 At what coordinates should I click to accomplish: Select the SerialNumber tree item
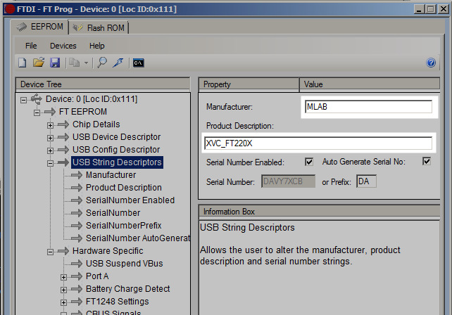pyautogui.click(x=113, y=213)
